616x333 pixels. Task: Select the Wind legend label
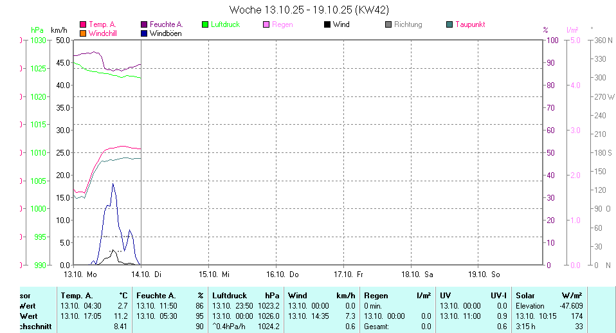point(341,24)
